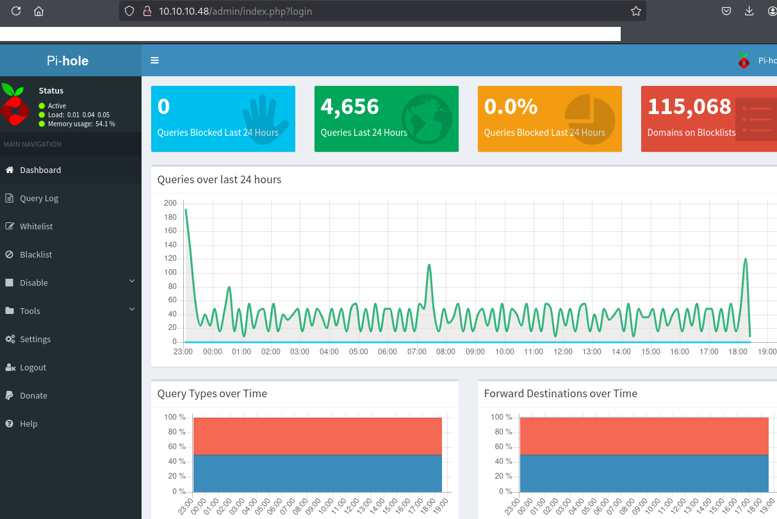Click the Queries Last 24 Hours green box
Viewport: 777px width, 519px height.
pos(386,119)
